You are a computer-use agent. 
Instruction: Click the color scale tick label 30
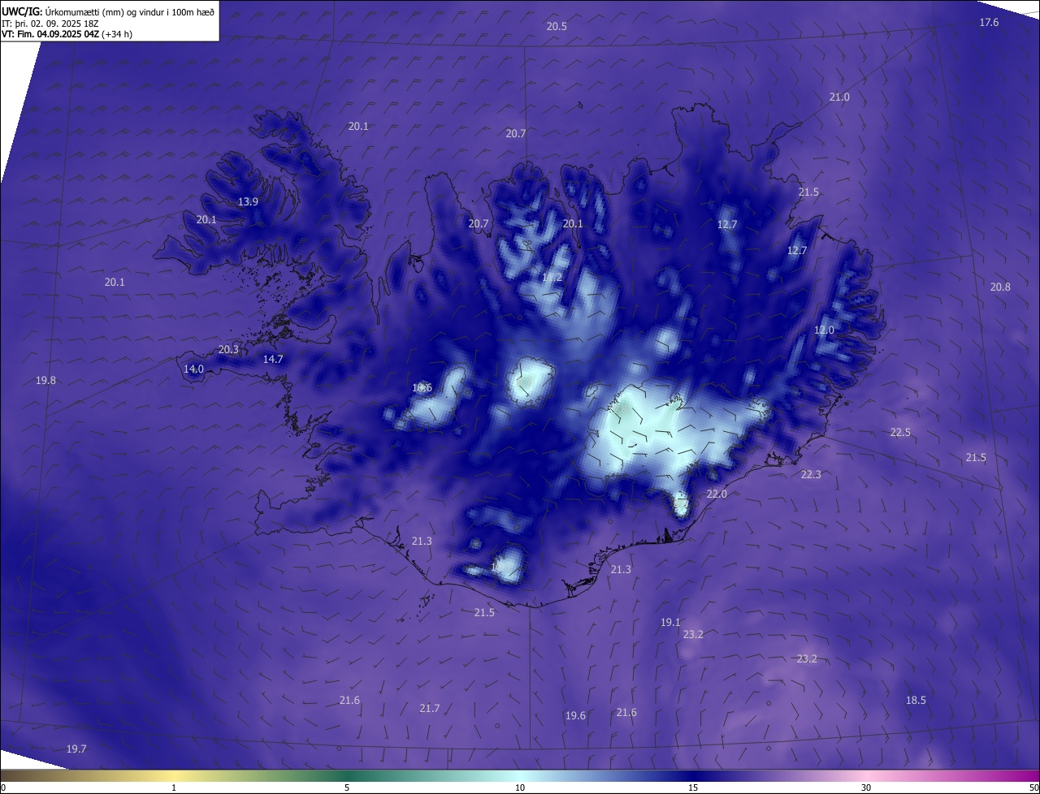[x=866, y=788]
